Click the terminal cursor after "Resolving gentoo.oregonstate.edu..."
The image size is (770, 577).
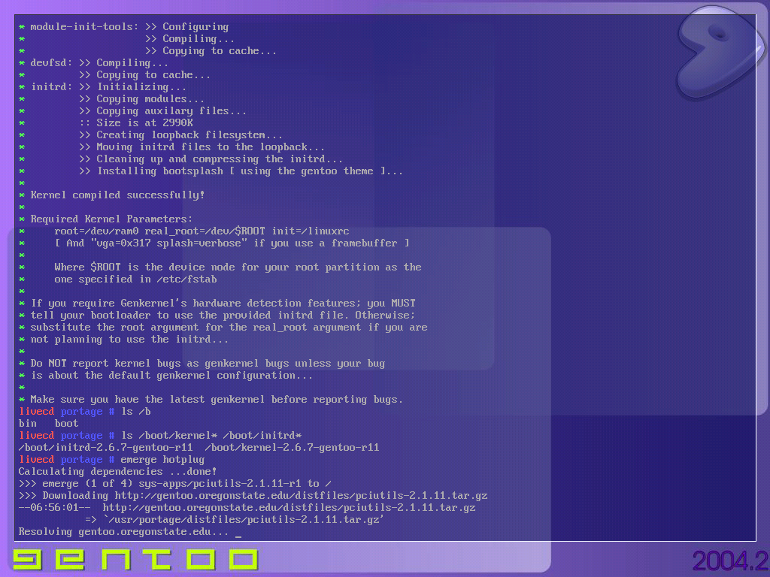(x=238, y=536)
